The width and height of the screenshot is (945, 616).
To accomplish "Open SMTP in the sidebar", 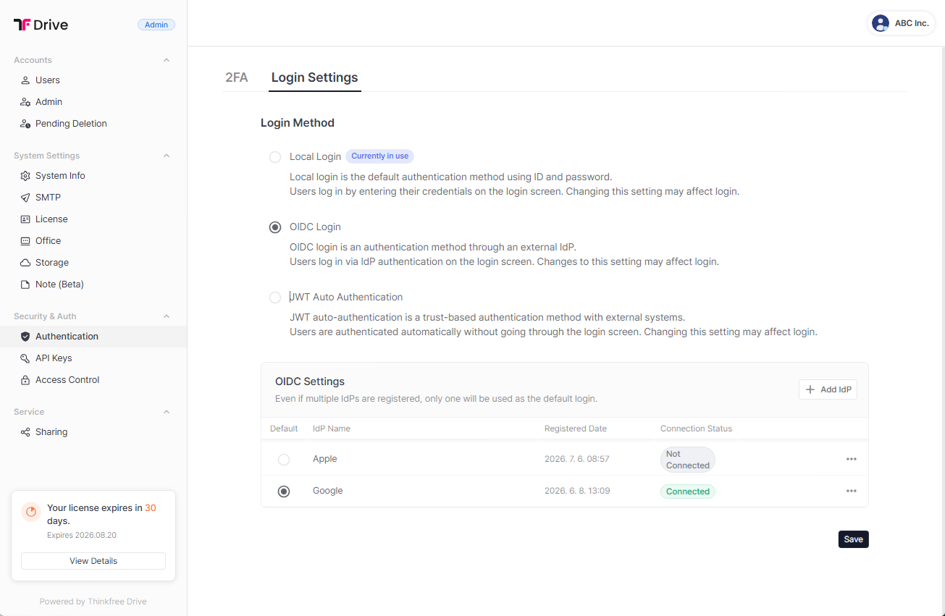I will [x=93, y=198].
